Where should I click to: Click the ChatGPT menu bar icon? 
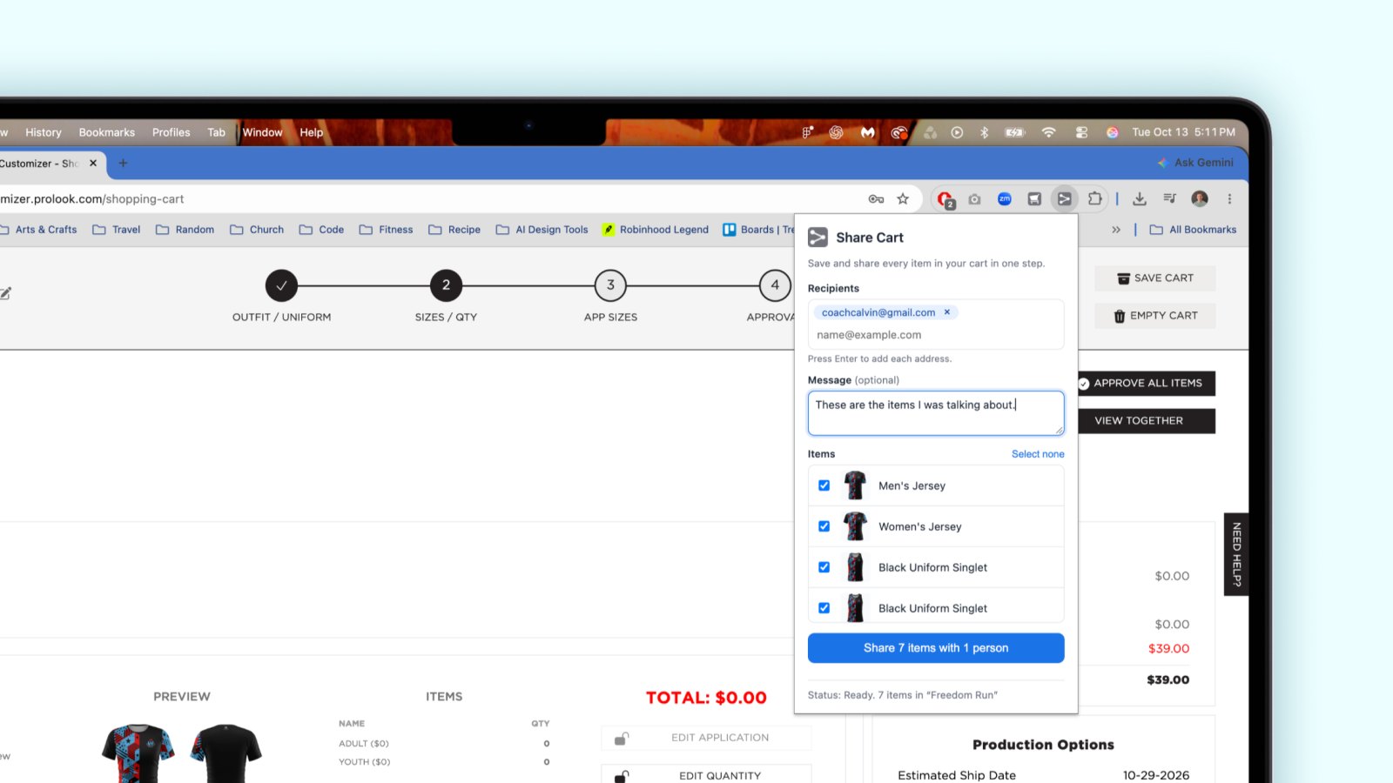coord(836,132)
